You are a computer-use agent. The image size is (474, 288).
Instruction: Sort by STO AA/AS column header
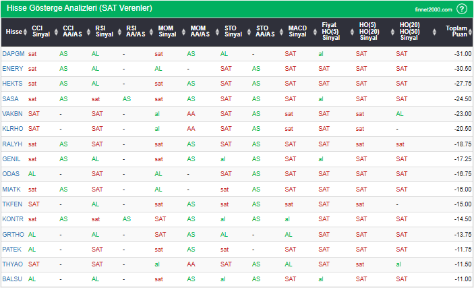click(x=266, y=31)
